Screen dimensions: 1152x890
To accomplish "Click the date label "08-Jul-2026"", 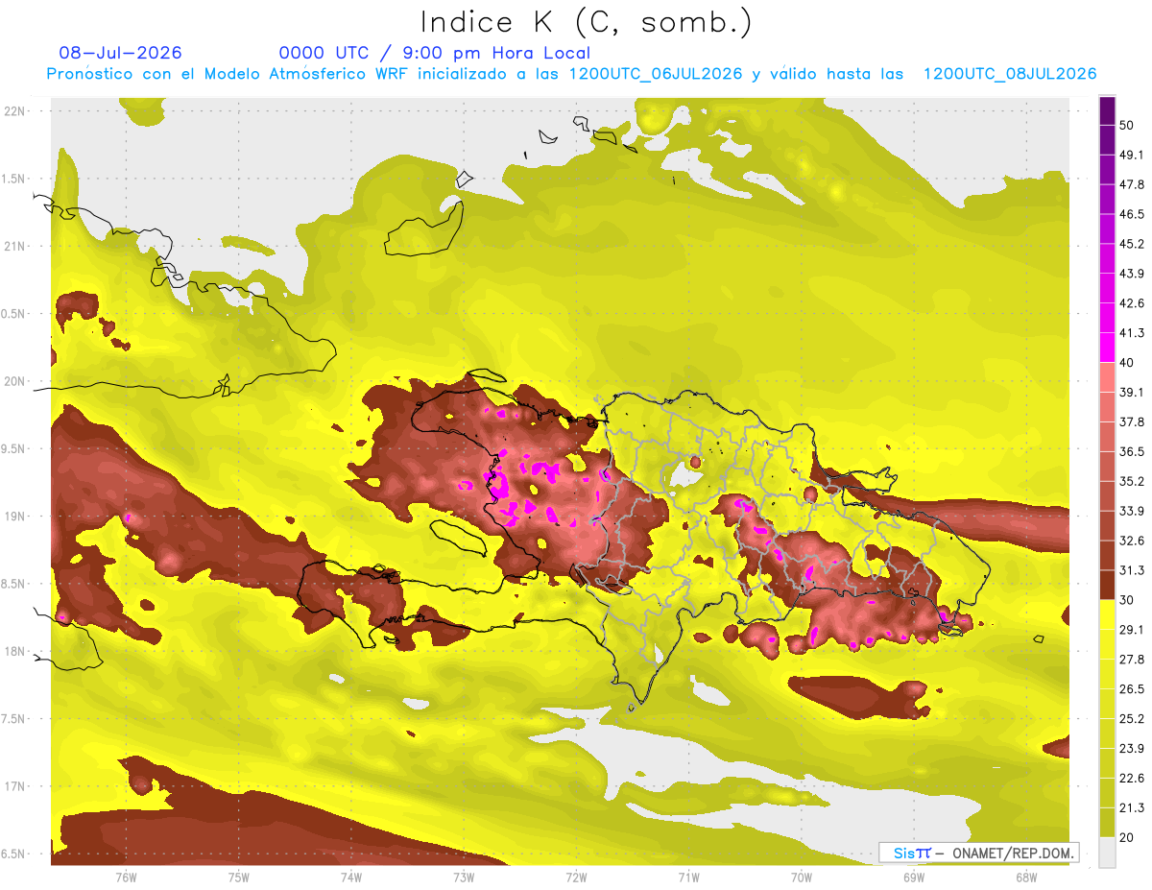I will 120,53.
